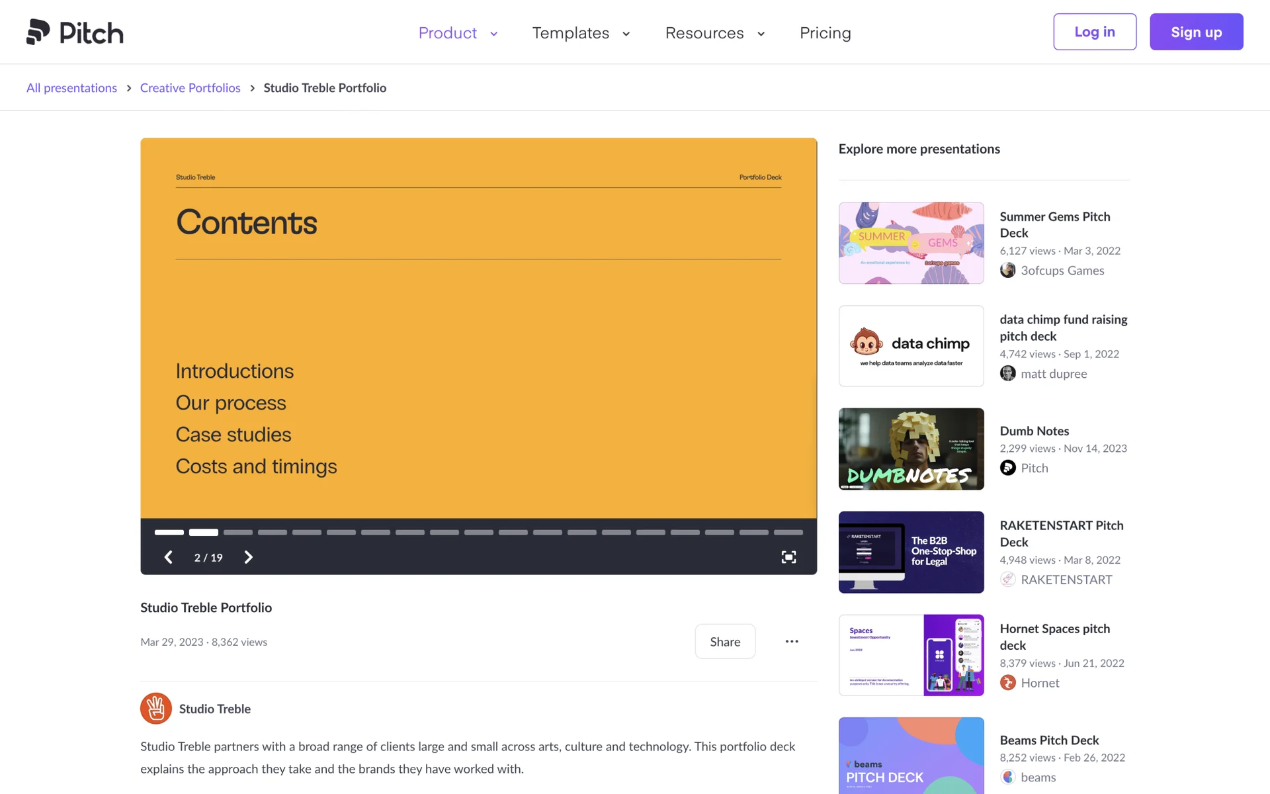The image size is (1270, 794).
Task: Jump to the last slide progress segment
Action: click(x=788, y=532)
